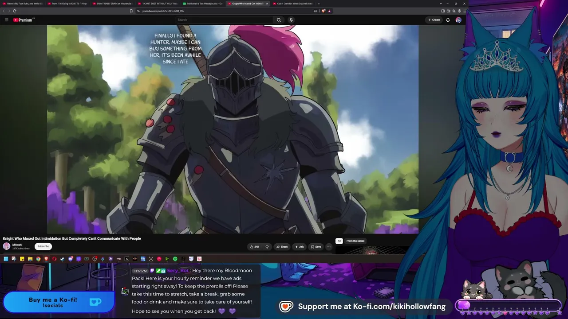Bookmark this page from the address bar

coord(131,11)
